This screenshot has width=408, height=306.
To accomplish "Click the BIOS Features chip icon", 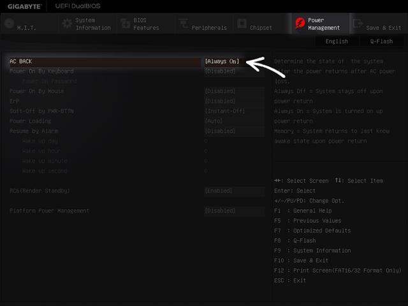I will [125, 24].
